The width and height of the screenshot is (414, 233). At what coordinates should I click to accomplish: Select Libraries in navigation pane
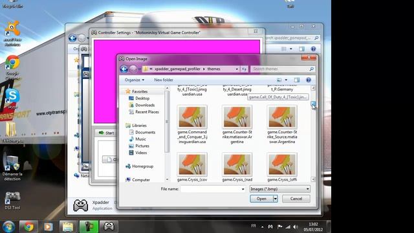[x=139, y=126]
